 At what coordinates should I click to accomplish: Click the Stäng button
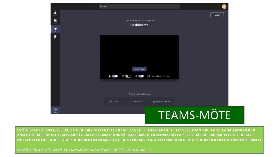click(x=217, y=15)
